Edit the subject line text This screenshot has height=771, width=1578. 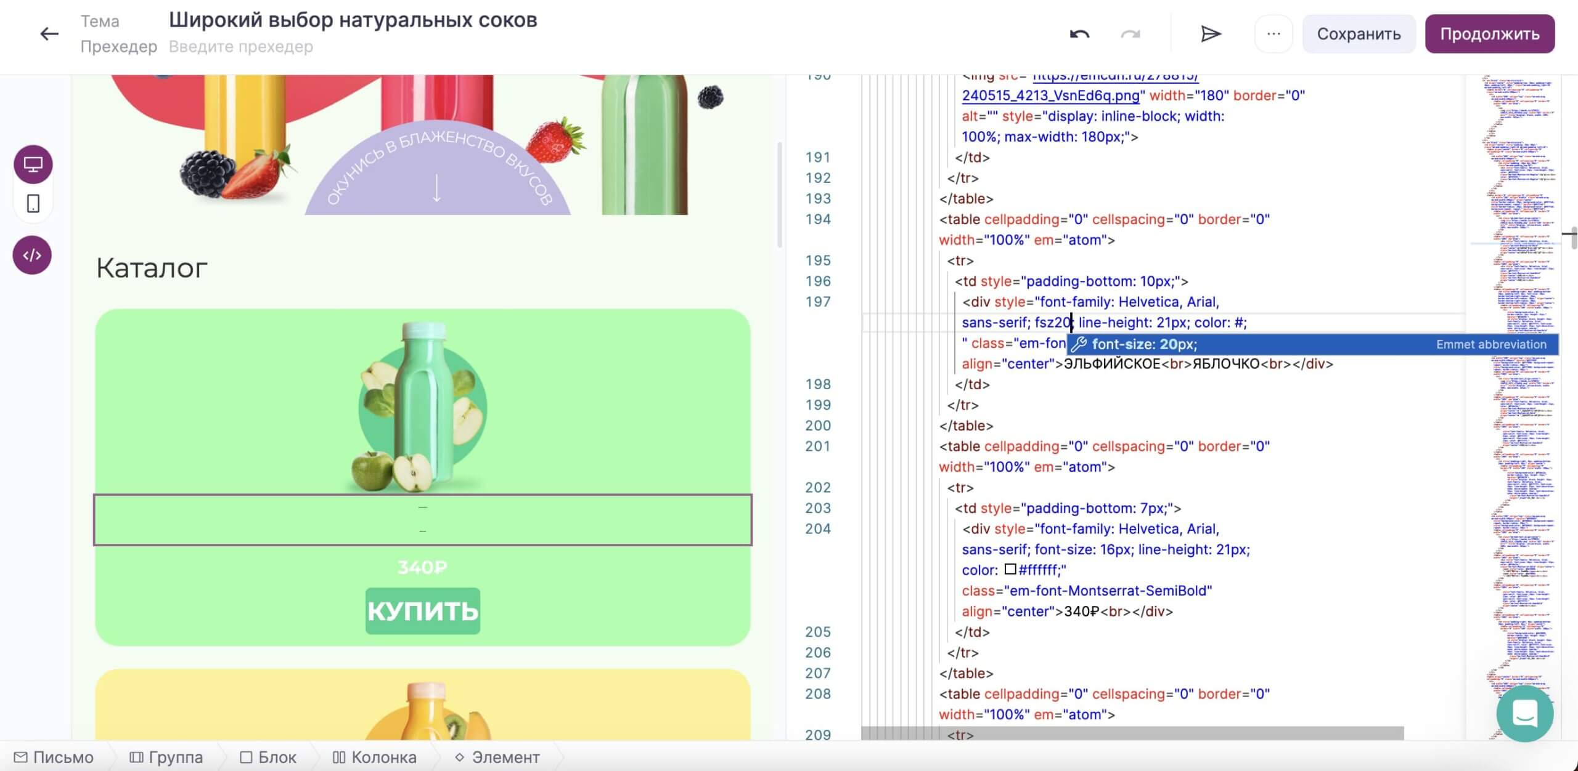353,20
